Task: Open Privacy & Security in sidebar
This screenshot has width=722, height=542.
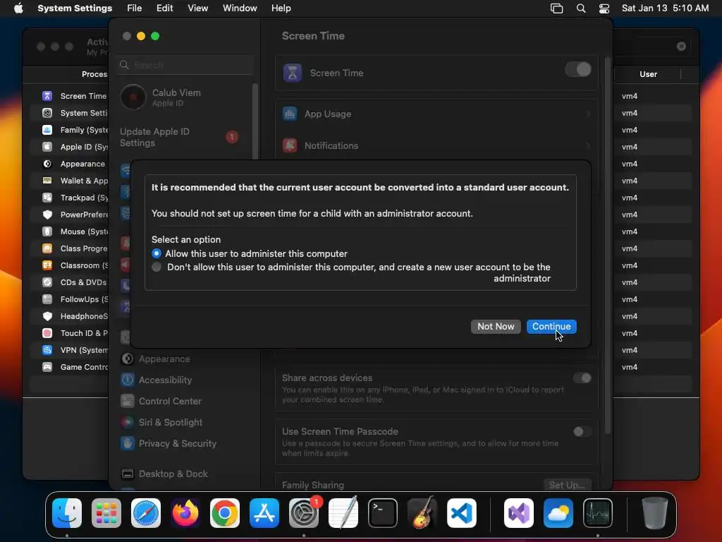Action: point(177,443)
